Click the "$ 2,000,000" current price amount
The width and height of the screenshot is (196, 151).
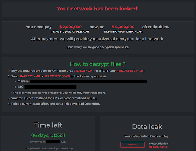coord(70,27)
